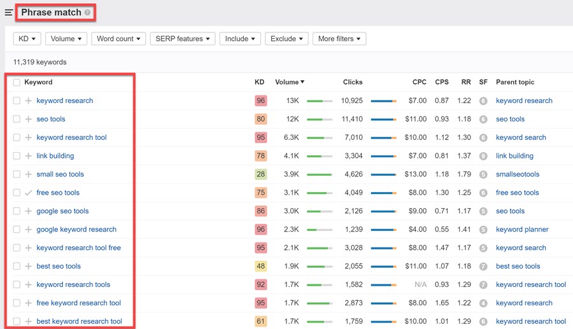This screenshot has width=573, height=329.
Task: Click the Parent topic column header
Action: pos(515,82)
